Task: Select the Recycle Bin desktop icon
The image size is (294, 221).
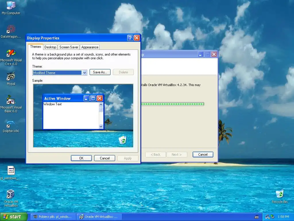Action: click(280, 196)
